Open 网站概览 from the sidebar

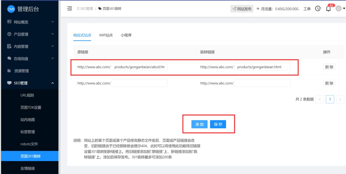pos(21,22)
